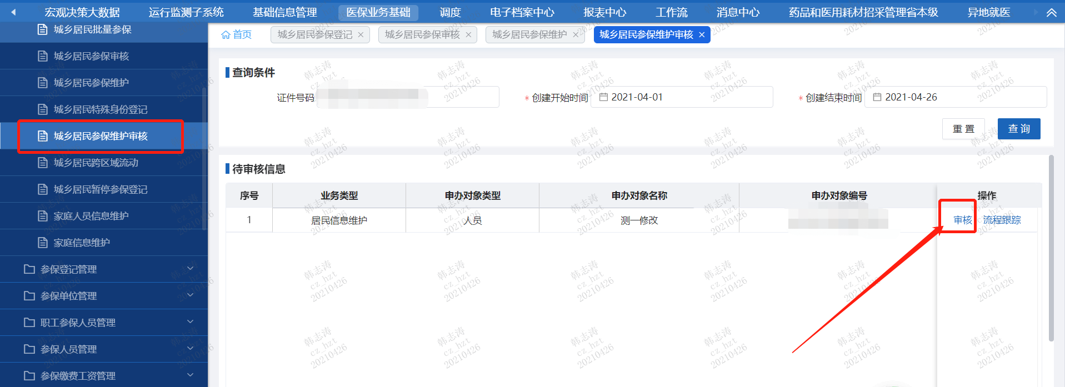Viewport: 1065px width, 387px height.
Task: Open 流程跟踪 for the first record
Action: point(1002,220)
